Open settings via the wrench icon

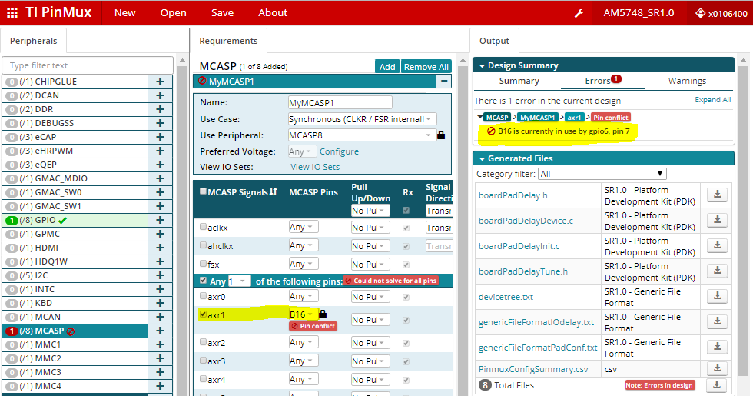[579, 14]
